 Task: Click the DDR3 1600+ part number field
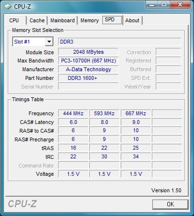(x=88, y=78)
